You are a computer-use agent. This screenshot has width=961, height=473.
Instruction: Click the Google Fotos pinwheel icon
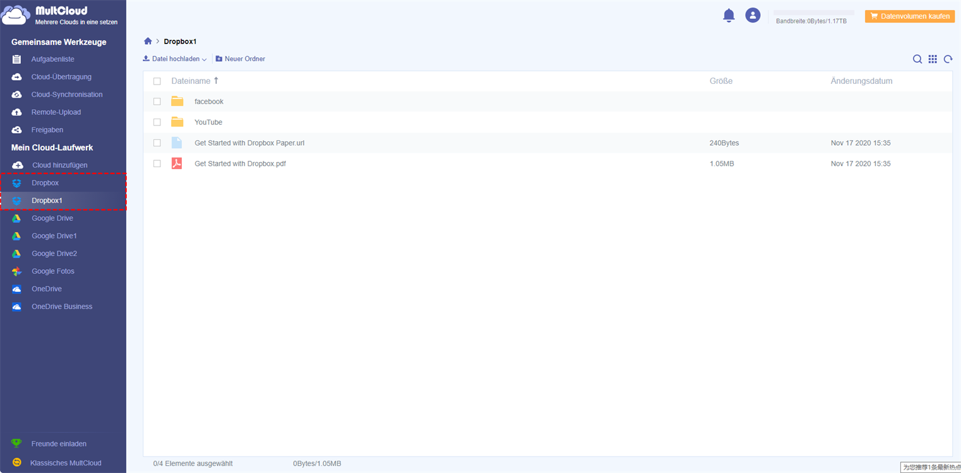17,271
